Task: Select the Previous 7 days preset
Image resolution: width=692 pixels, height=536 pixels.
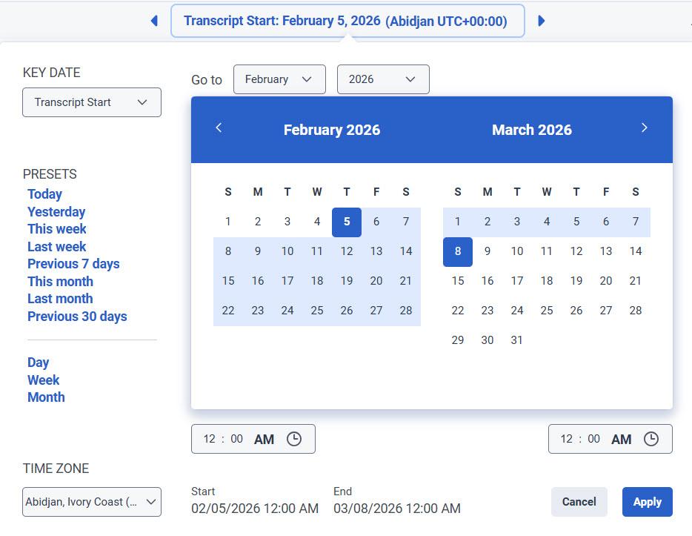Action: (x=73, y=263)
